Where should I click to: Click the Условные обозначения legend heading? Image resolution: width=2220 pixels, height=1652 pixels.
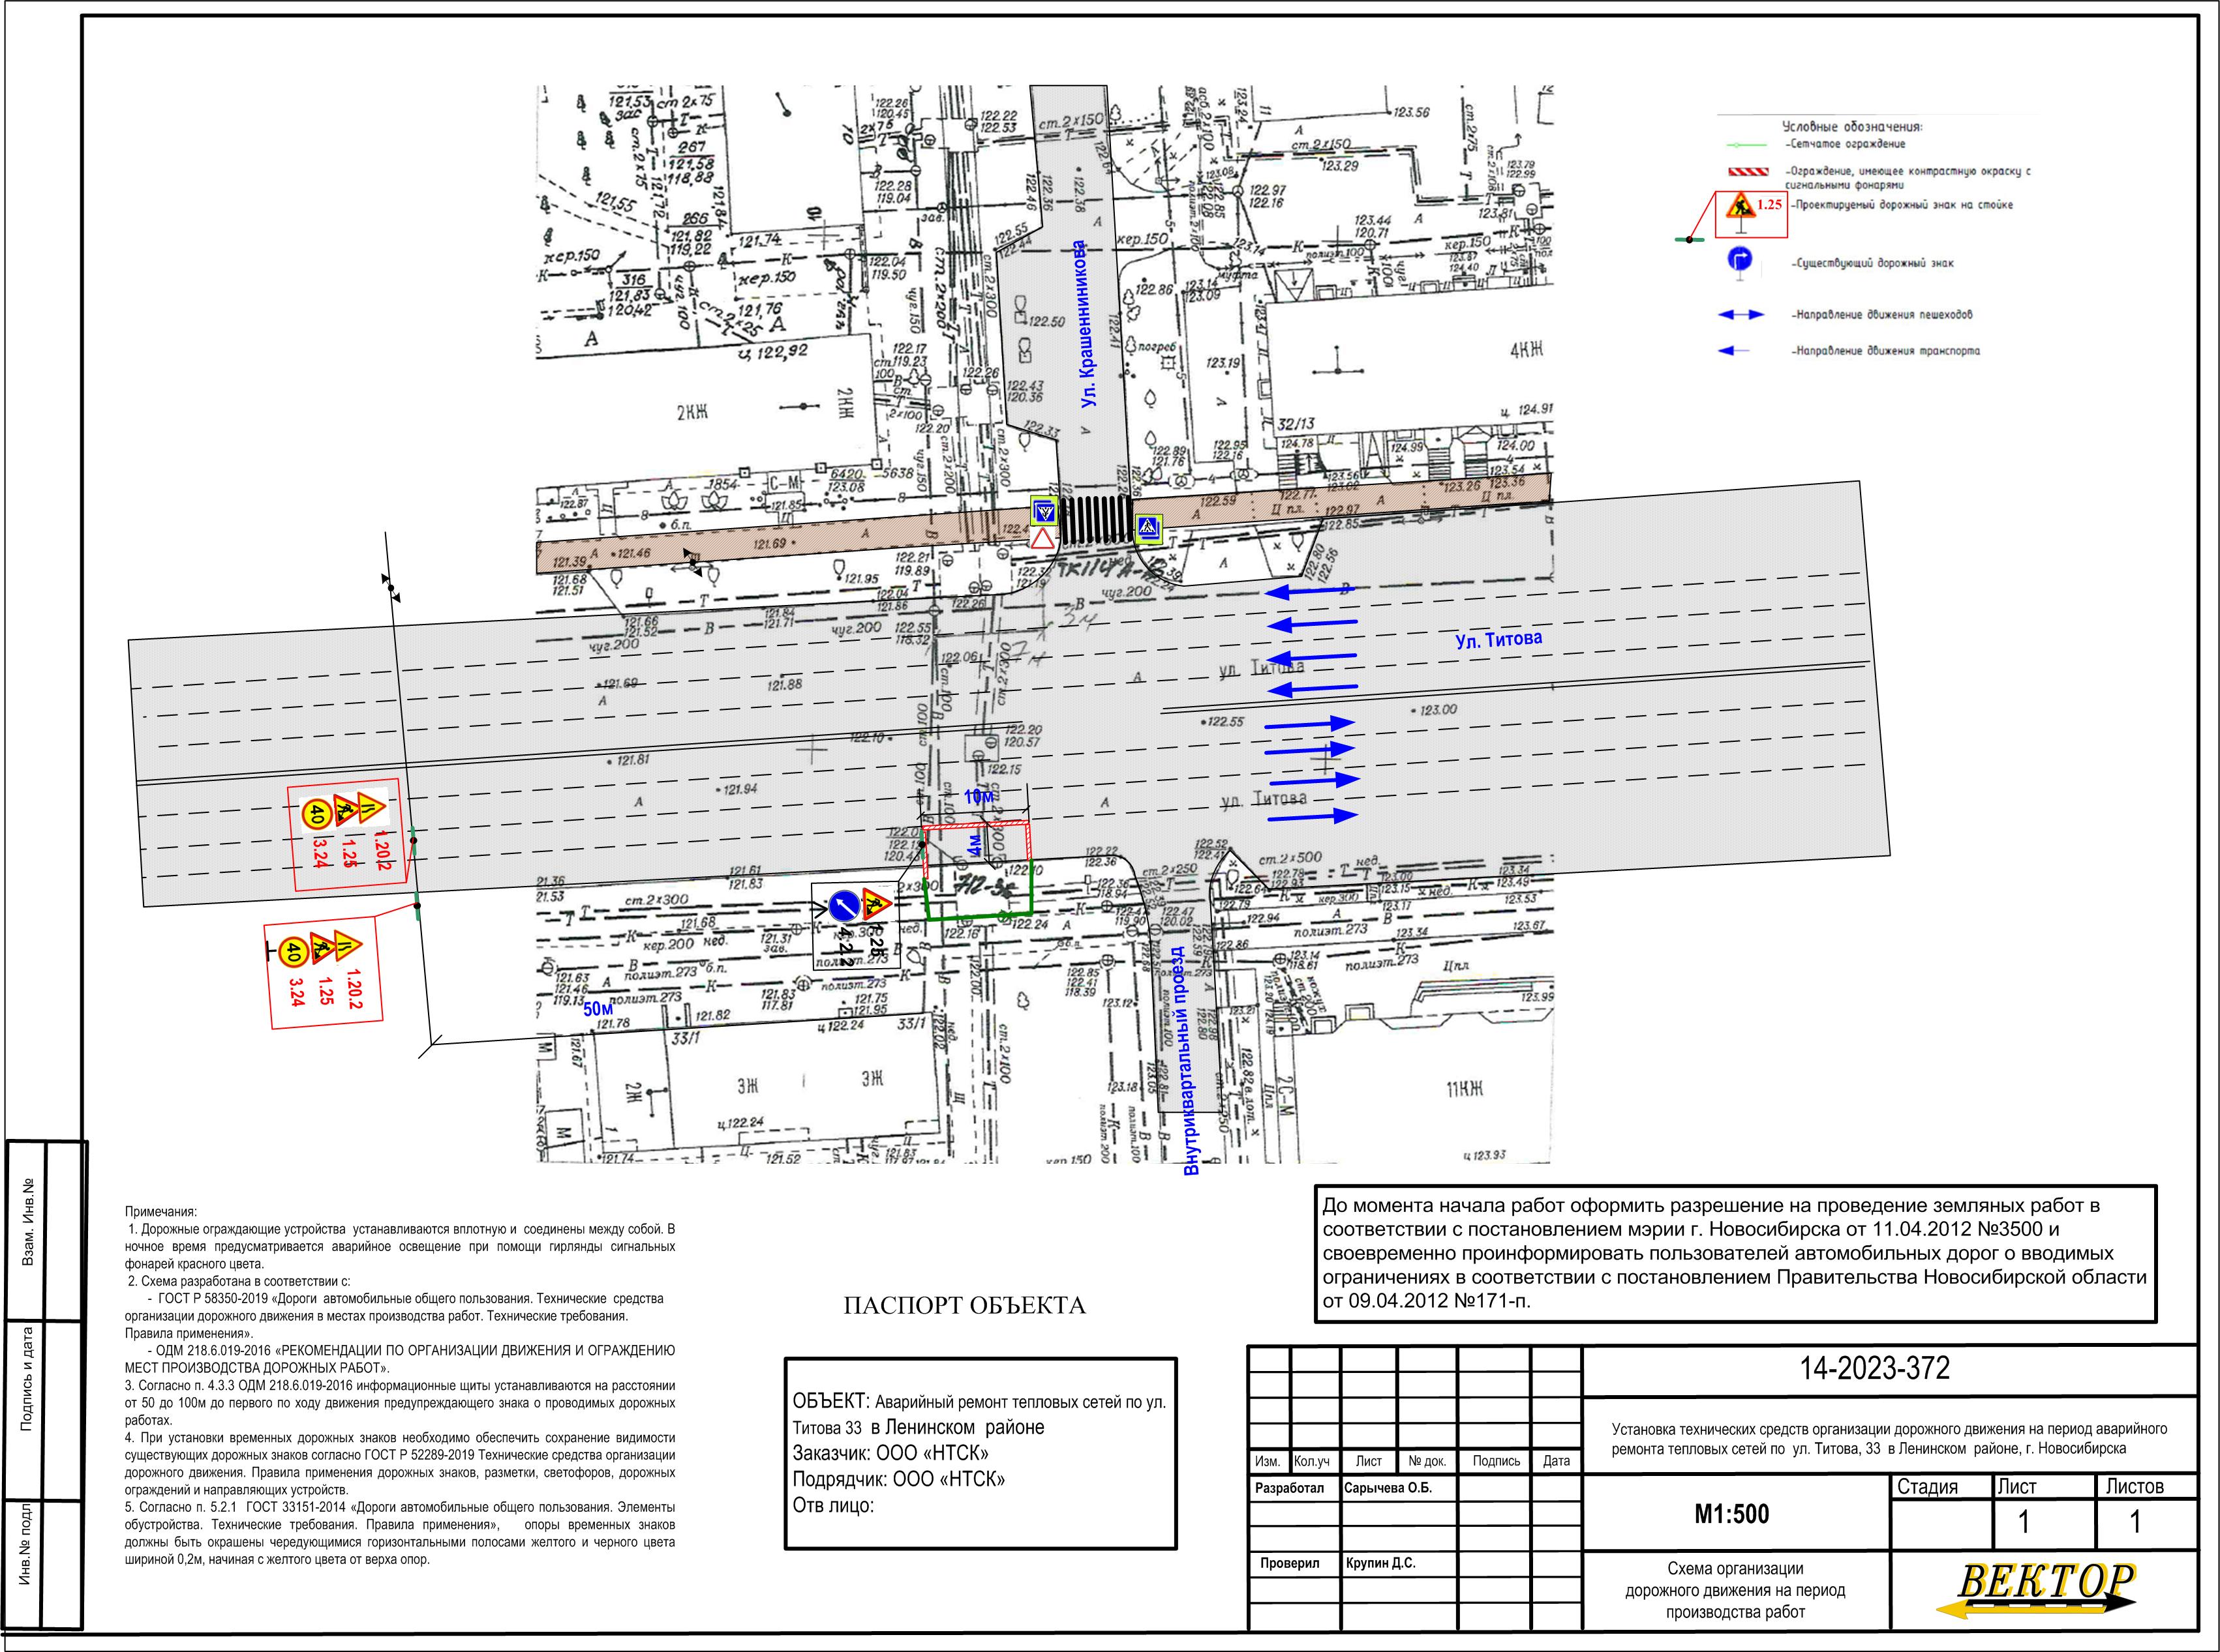coord(1853,127)
